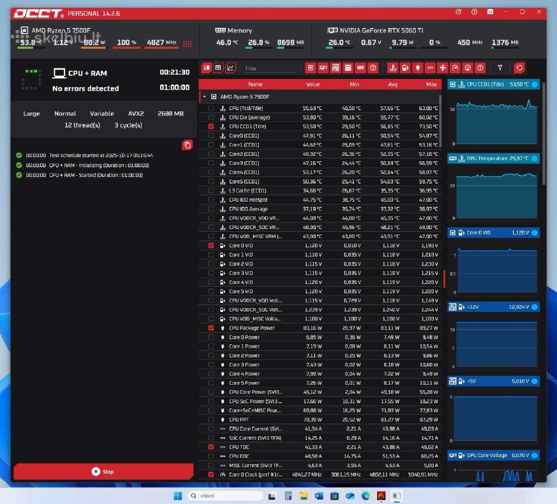
Task: Switch to the table-only view
Action: click(218, 68)
